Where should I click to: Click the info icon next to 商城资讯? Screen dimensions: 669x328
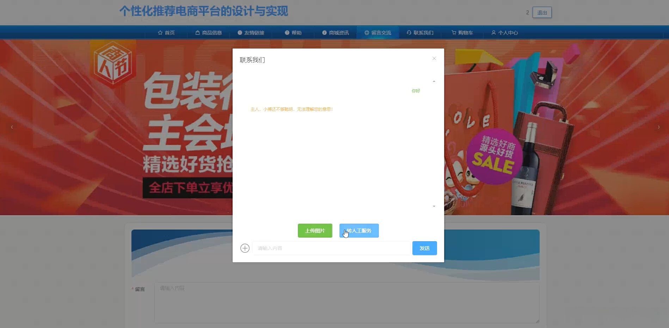click(x=324, y=32)
